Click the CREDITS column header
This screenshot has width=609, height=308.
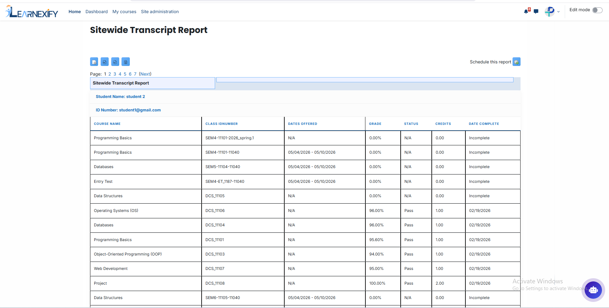(443, 124)
